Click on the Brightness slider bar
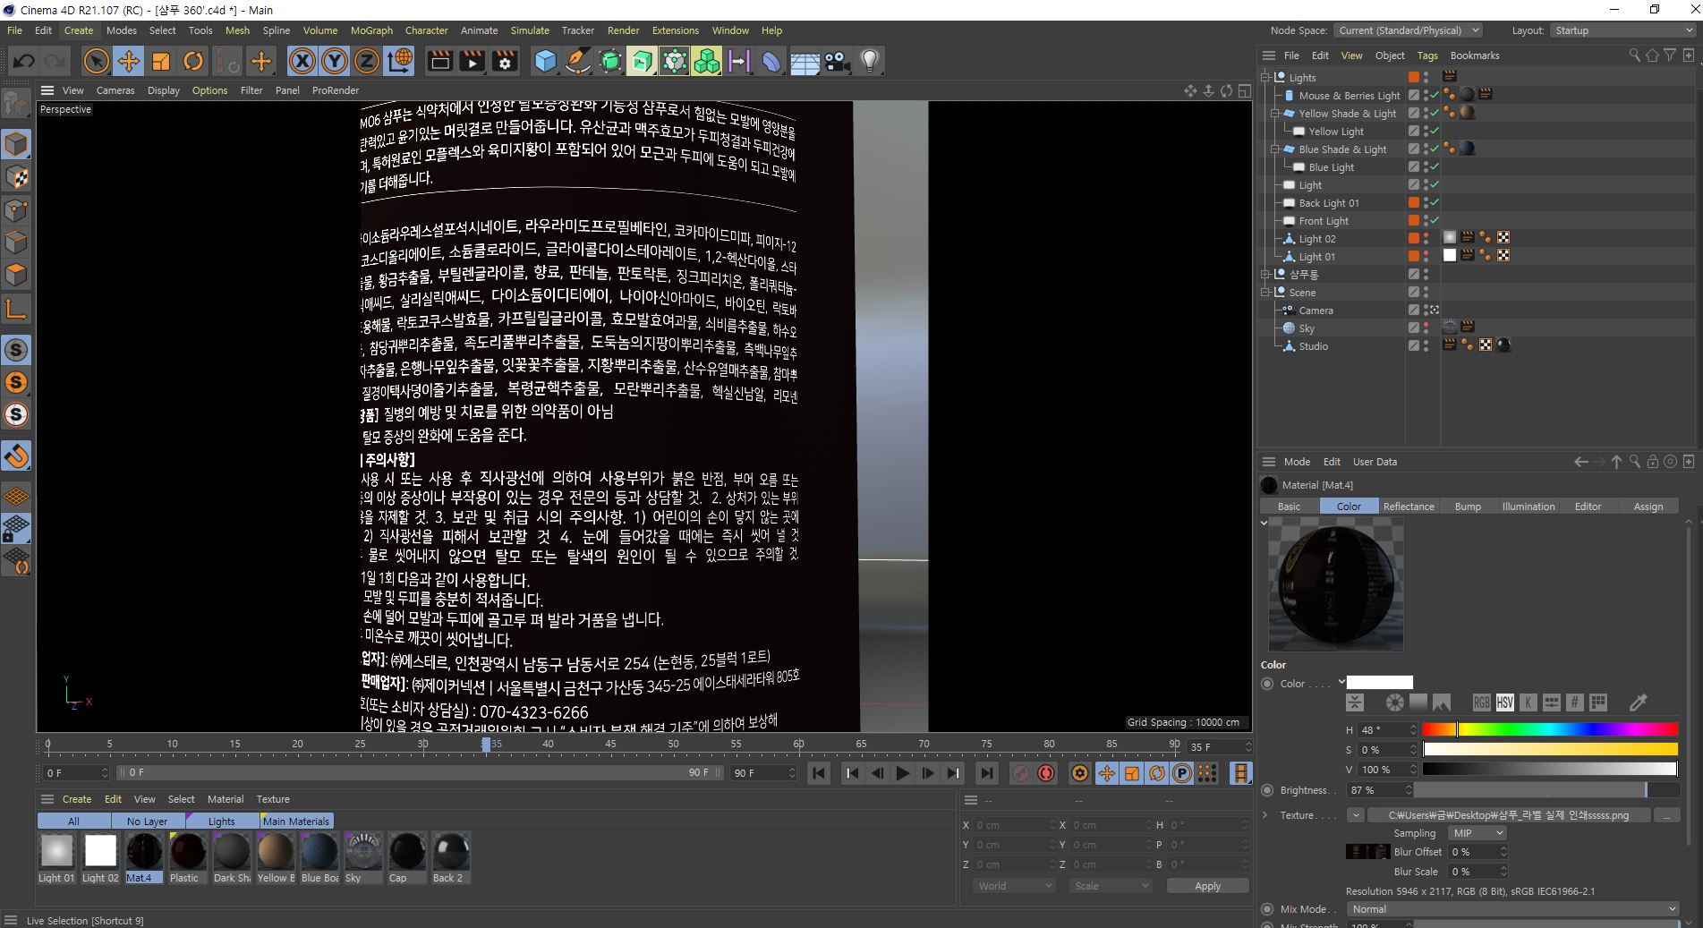 [x=1545, y=790]
